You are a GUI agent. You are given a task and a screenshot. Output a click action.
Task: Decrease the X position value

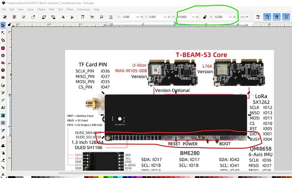(x=138, y=17)
